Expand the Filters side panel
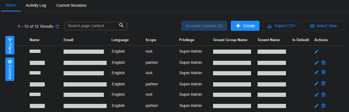Image resolution: width=349 pixels, height=112 pixels. point(10,45)
